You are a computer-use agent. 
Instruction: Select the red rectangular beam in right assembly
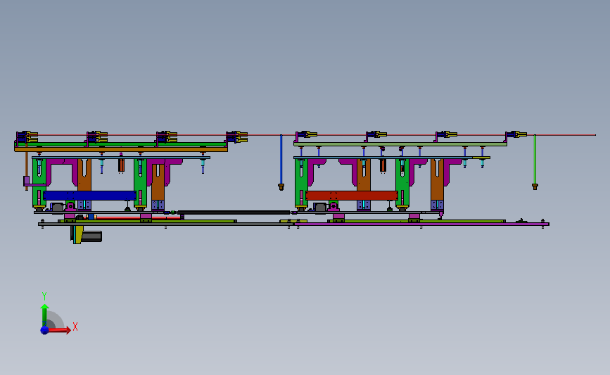352,196
